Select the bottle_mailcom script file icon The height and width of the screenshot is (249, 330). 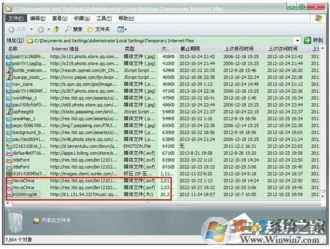click(9, 71)
